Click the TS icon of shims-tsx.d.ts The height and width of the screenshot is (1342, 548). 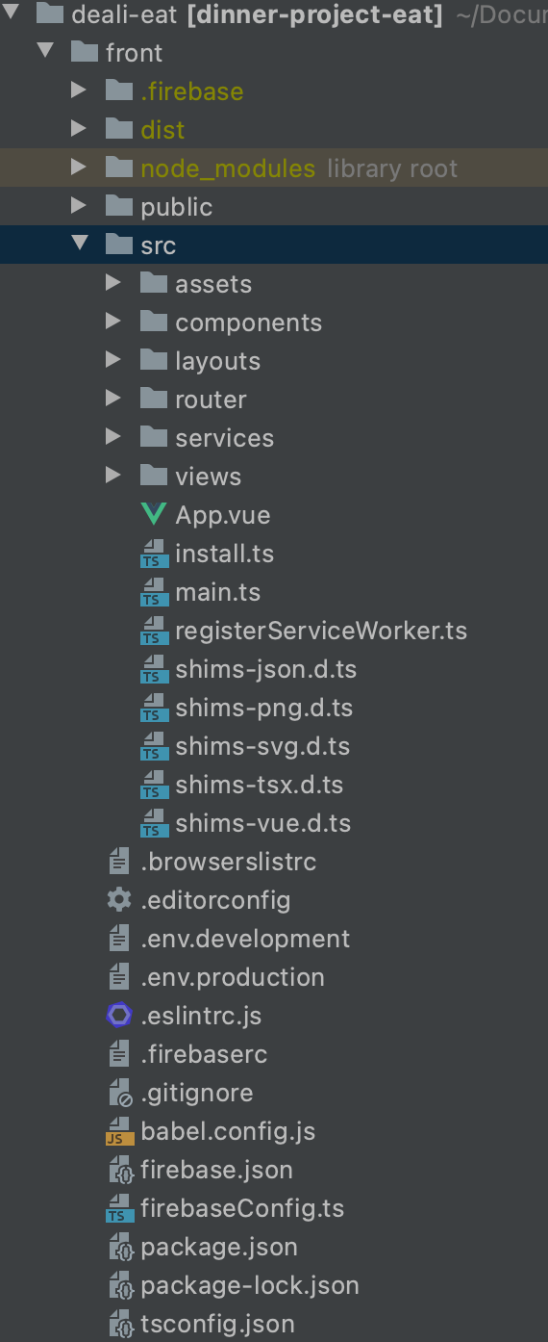(x=153, y=786)
